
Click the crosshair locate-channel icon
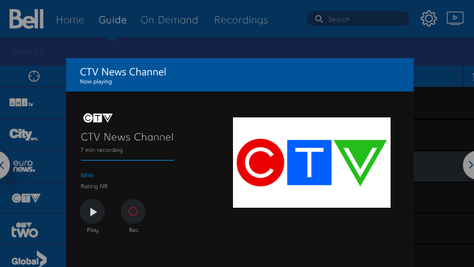tap(34, 76)
